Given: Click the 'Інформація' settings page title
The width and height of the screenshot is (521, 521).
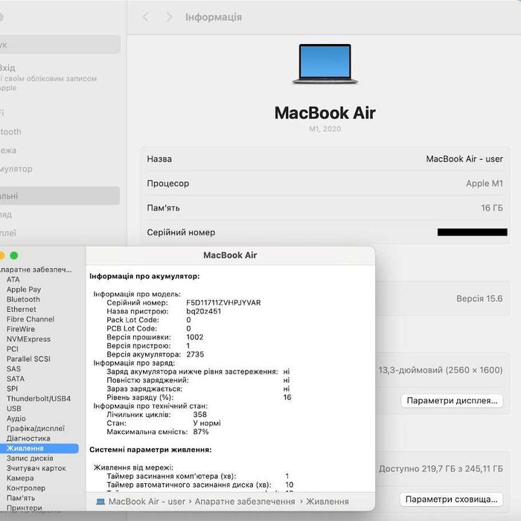Looking at the screenshot, I should (x=214, y=17).
